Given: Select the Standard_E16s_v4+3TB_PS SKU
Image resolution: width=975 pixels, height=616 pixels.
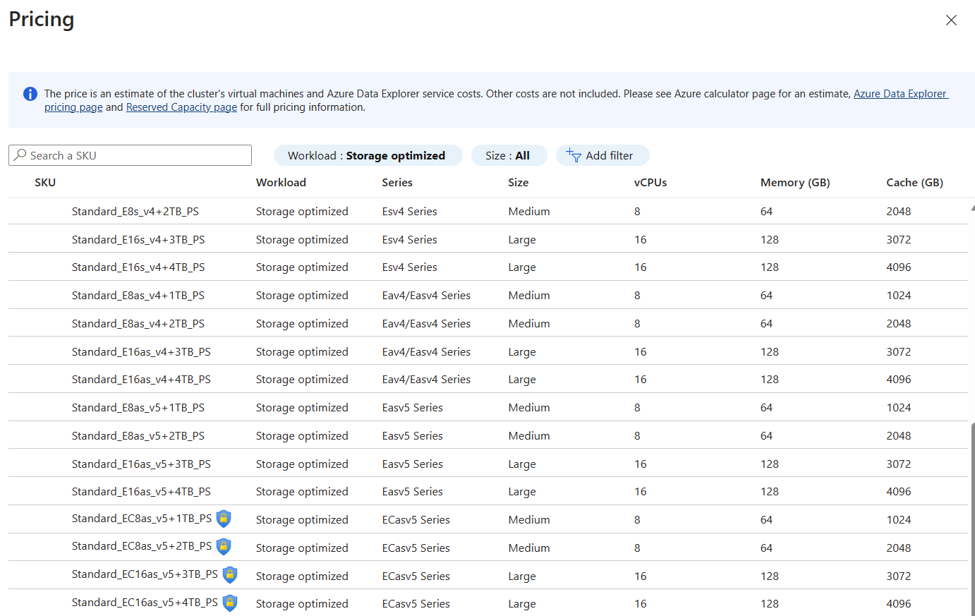Looking at the screenshot, I should tap(138, 239).
